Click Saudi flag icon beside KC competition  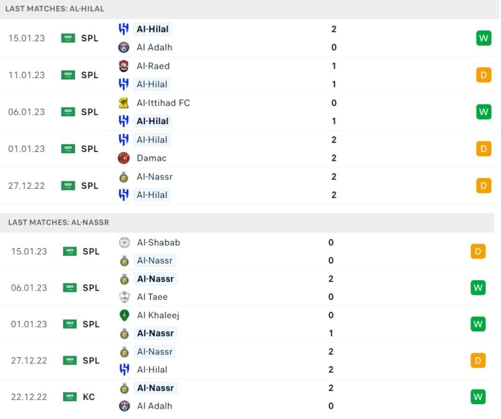(x=70, y=397)
